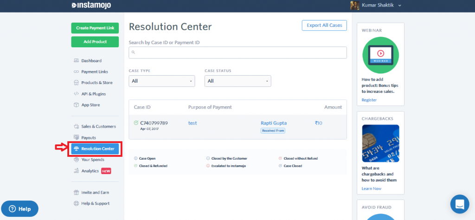Go to Payment Links page
The width and height of the screenshot is (475, 220).
[95, 72]
